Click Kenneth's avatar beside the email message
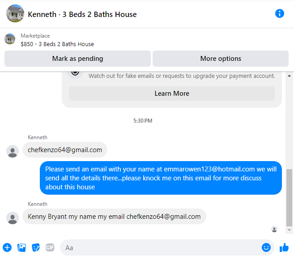The width and height of the screenshot is (294, 260). pos(13,151)
